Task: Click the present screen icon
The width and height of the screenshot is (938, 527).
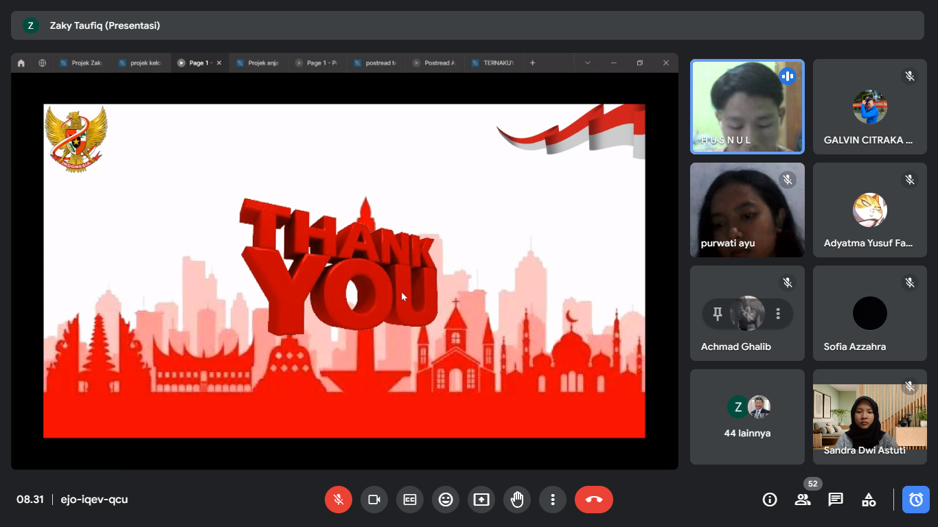Action: (x=481, y=500)
